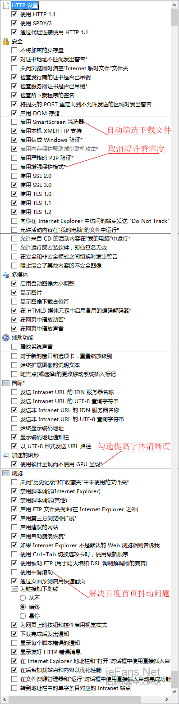This screenshot has height=704, width=179.
Task: Click the HTTP 设置 page icon
Action: pyautogui.click(x=6, y=5)
